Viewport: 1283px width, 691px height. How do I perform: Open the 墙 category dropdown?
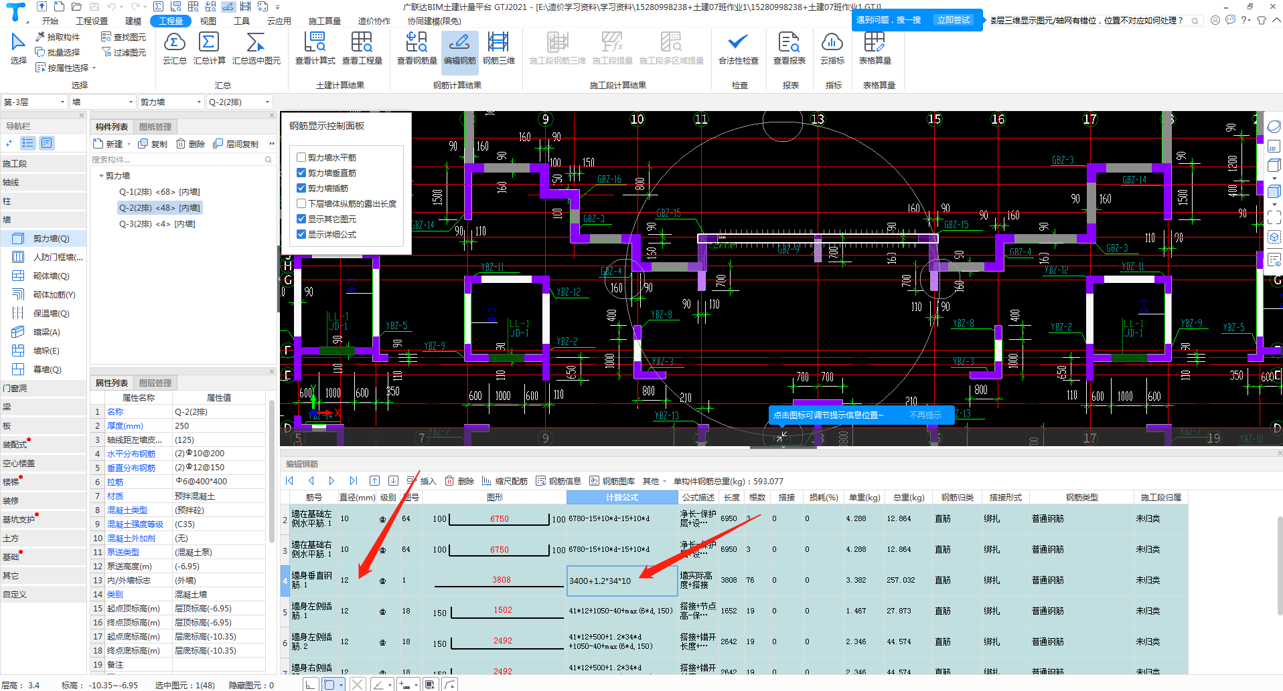point(103,102)
